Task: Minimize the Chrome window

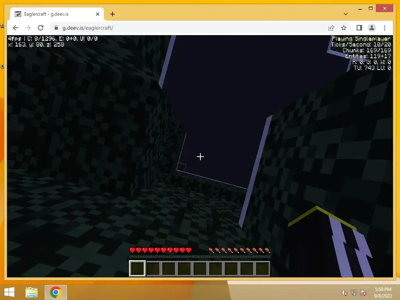Action: click(360, 9)
